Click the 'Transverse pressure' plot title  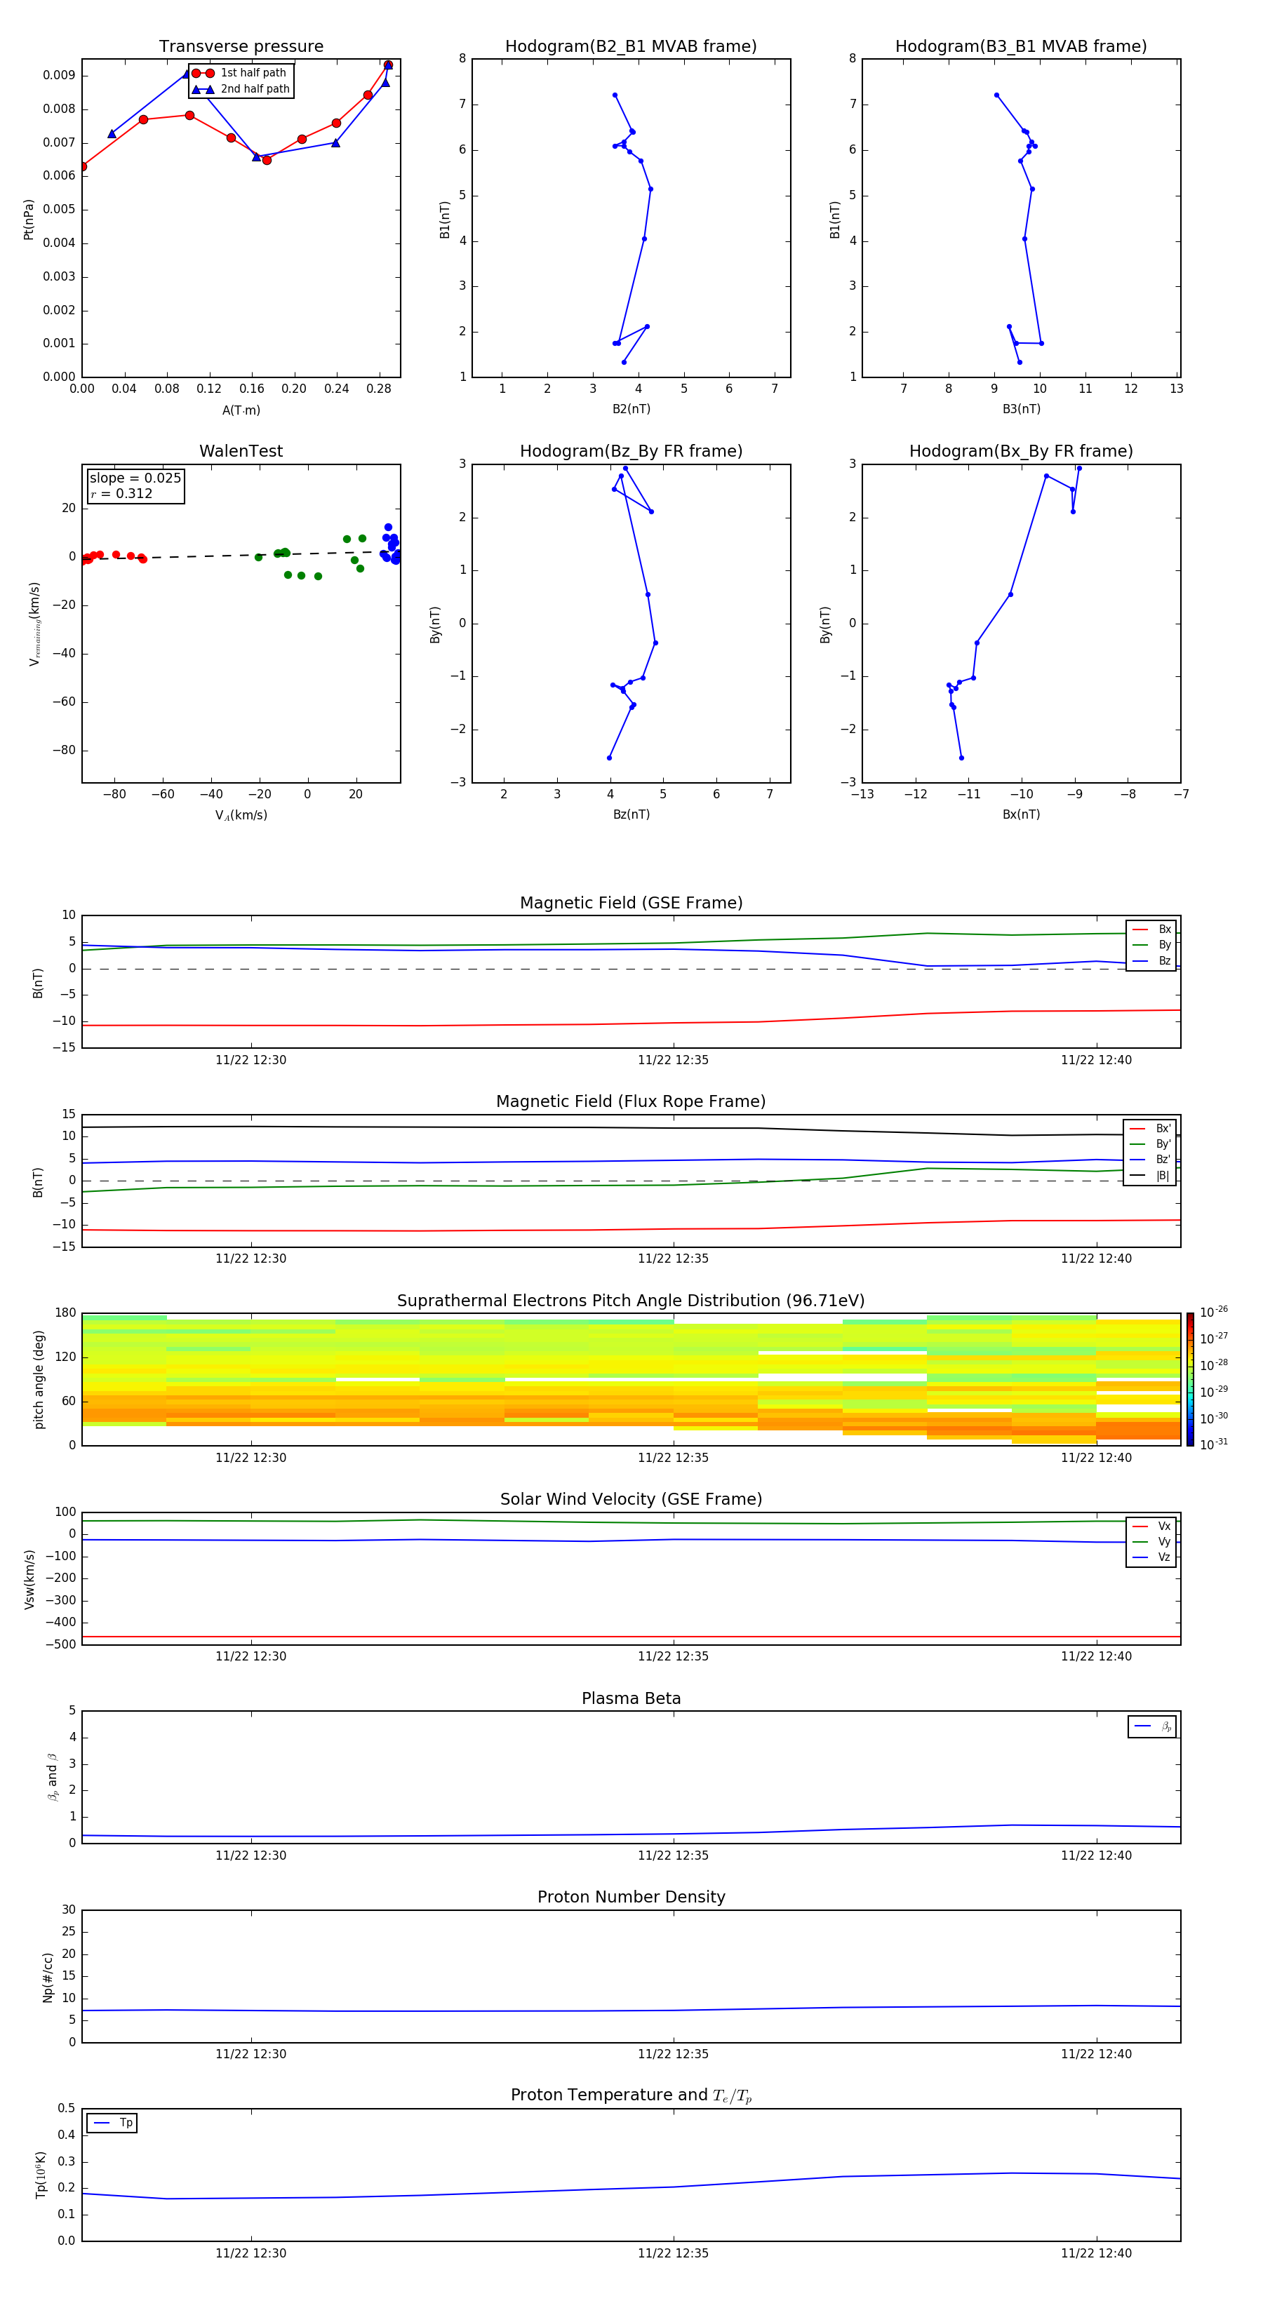(x=241, y=46)
